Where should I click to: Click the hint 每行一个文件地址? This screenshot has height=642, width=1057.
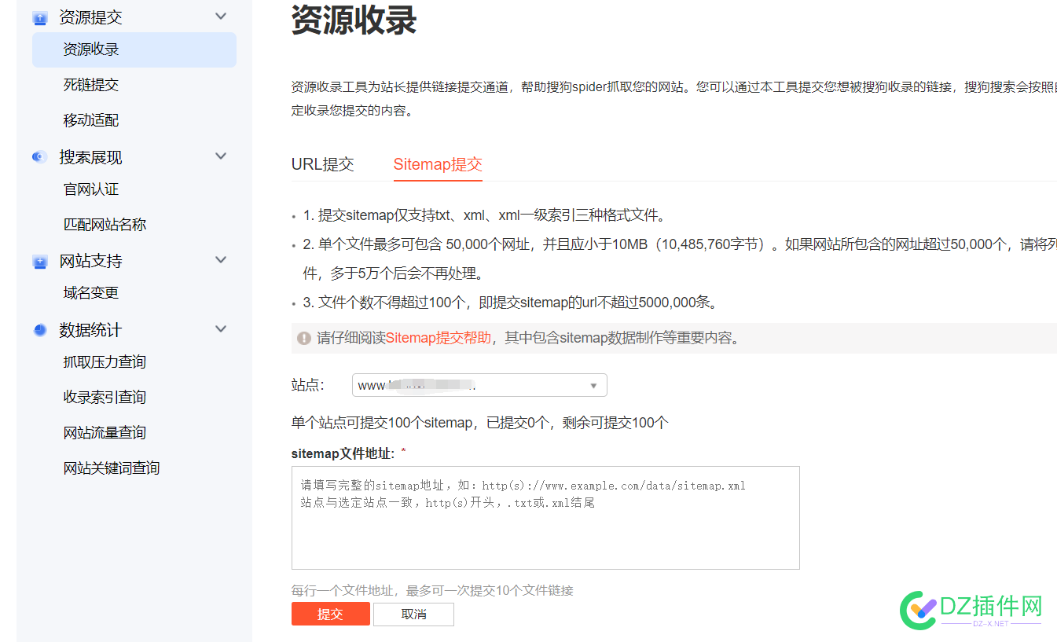point(342,590)
